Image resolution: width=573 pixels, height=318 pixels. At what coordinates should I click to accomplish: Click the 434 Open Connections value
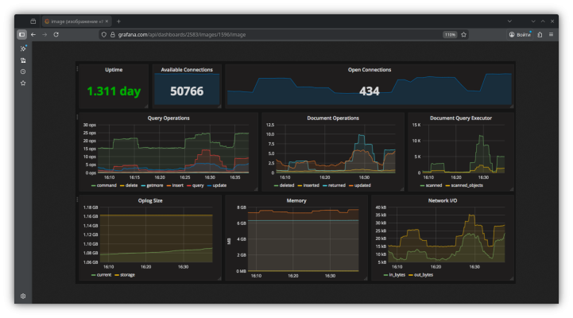tap(369, 91)
